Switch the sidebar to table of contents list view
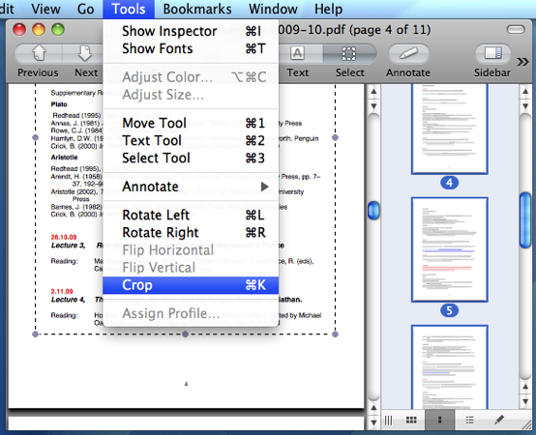536x435 pixels. coord(469,420)
